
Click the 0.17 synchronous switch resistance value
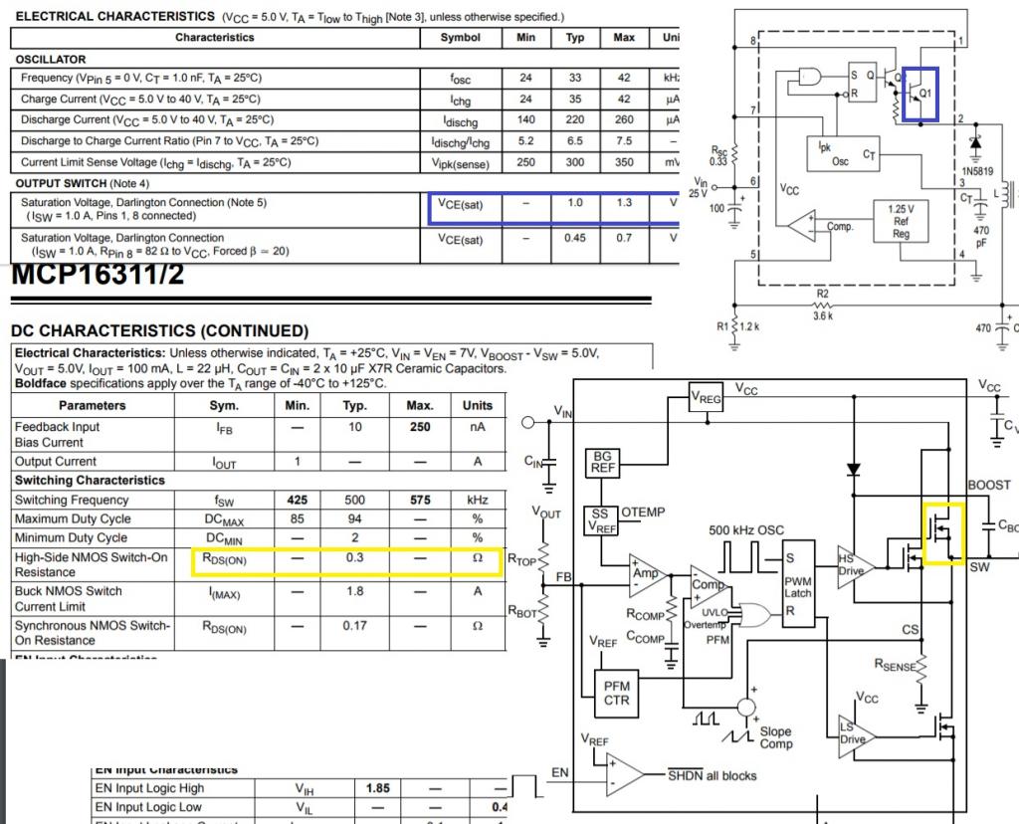(354, 626)
